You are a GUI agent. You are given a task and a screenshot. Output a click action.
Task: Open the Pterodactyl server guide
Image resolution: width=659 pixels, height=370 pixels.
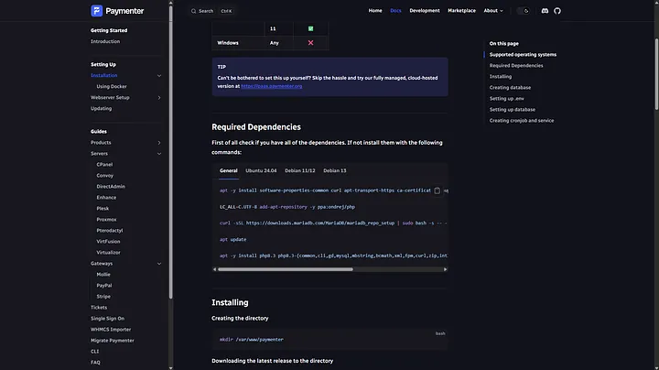point(110,231)
